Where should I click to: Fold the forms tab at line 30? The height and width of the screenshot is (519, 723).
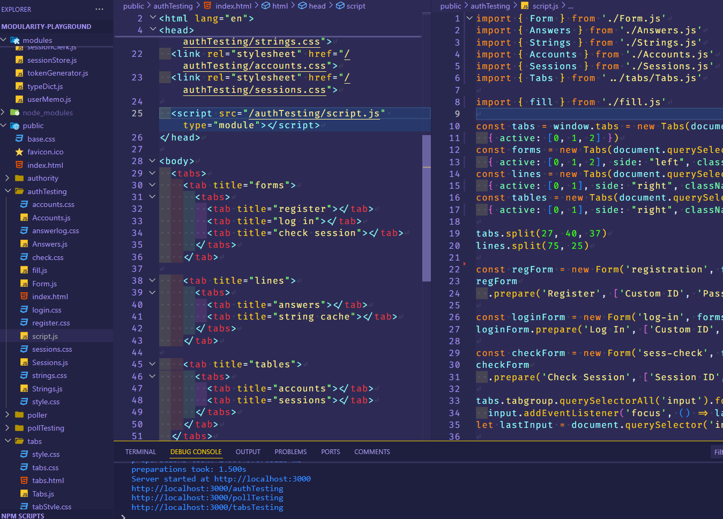point(152,185)
